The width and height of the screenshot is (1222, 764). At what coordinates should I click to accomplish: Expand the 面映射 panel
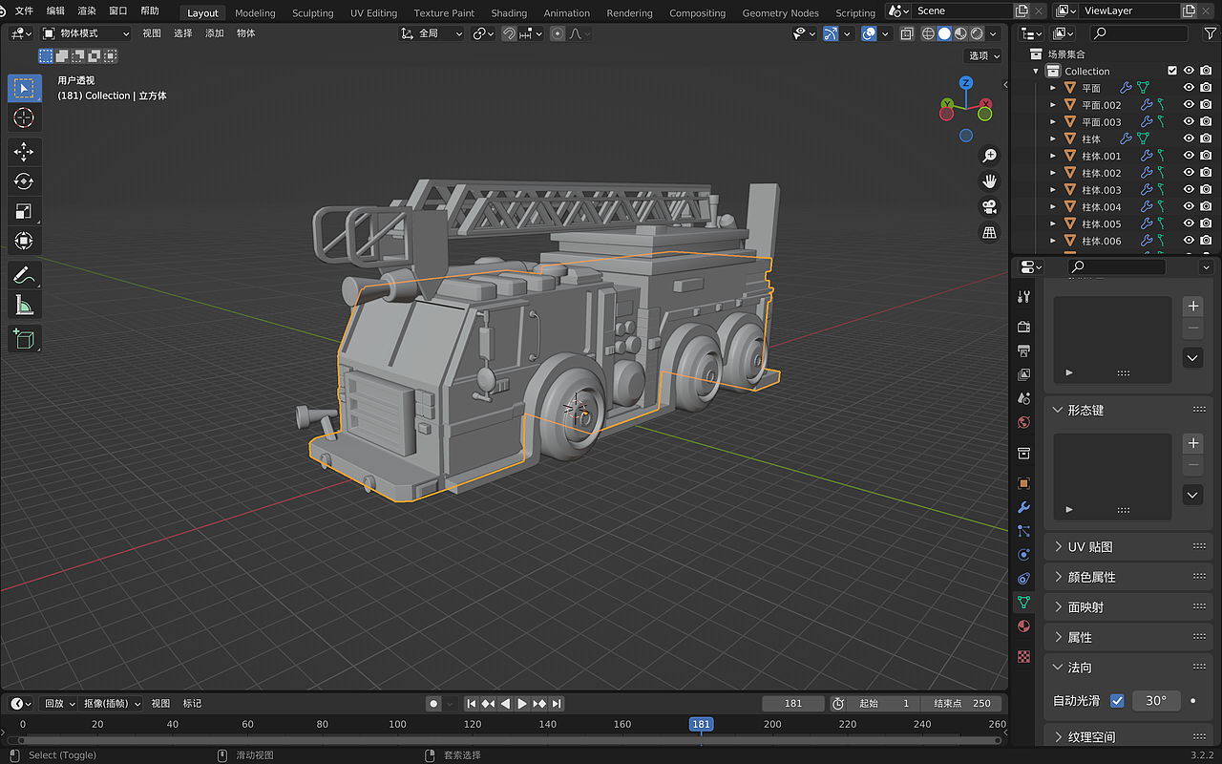point(1127,606)
